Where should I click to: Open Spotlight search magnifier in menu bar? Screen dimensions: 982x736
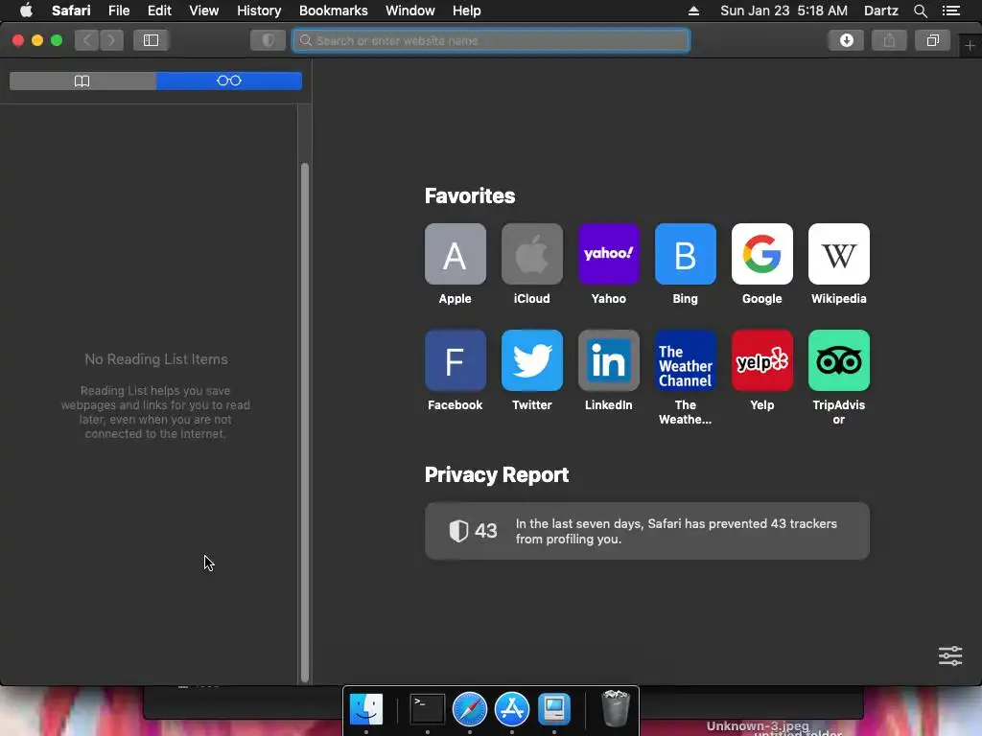coord(920,11)
